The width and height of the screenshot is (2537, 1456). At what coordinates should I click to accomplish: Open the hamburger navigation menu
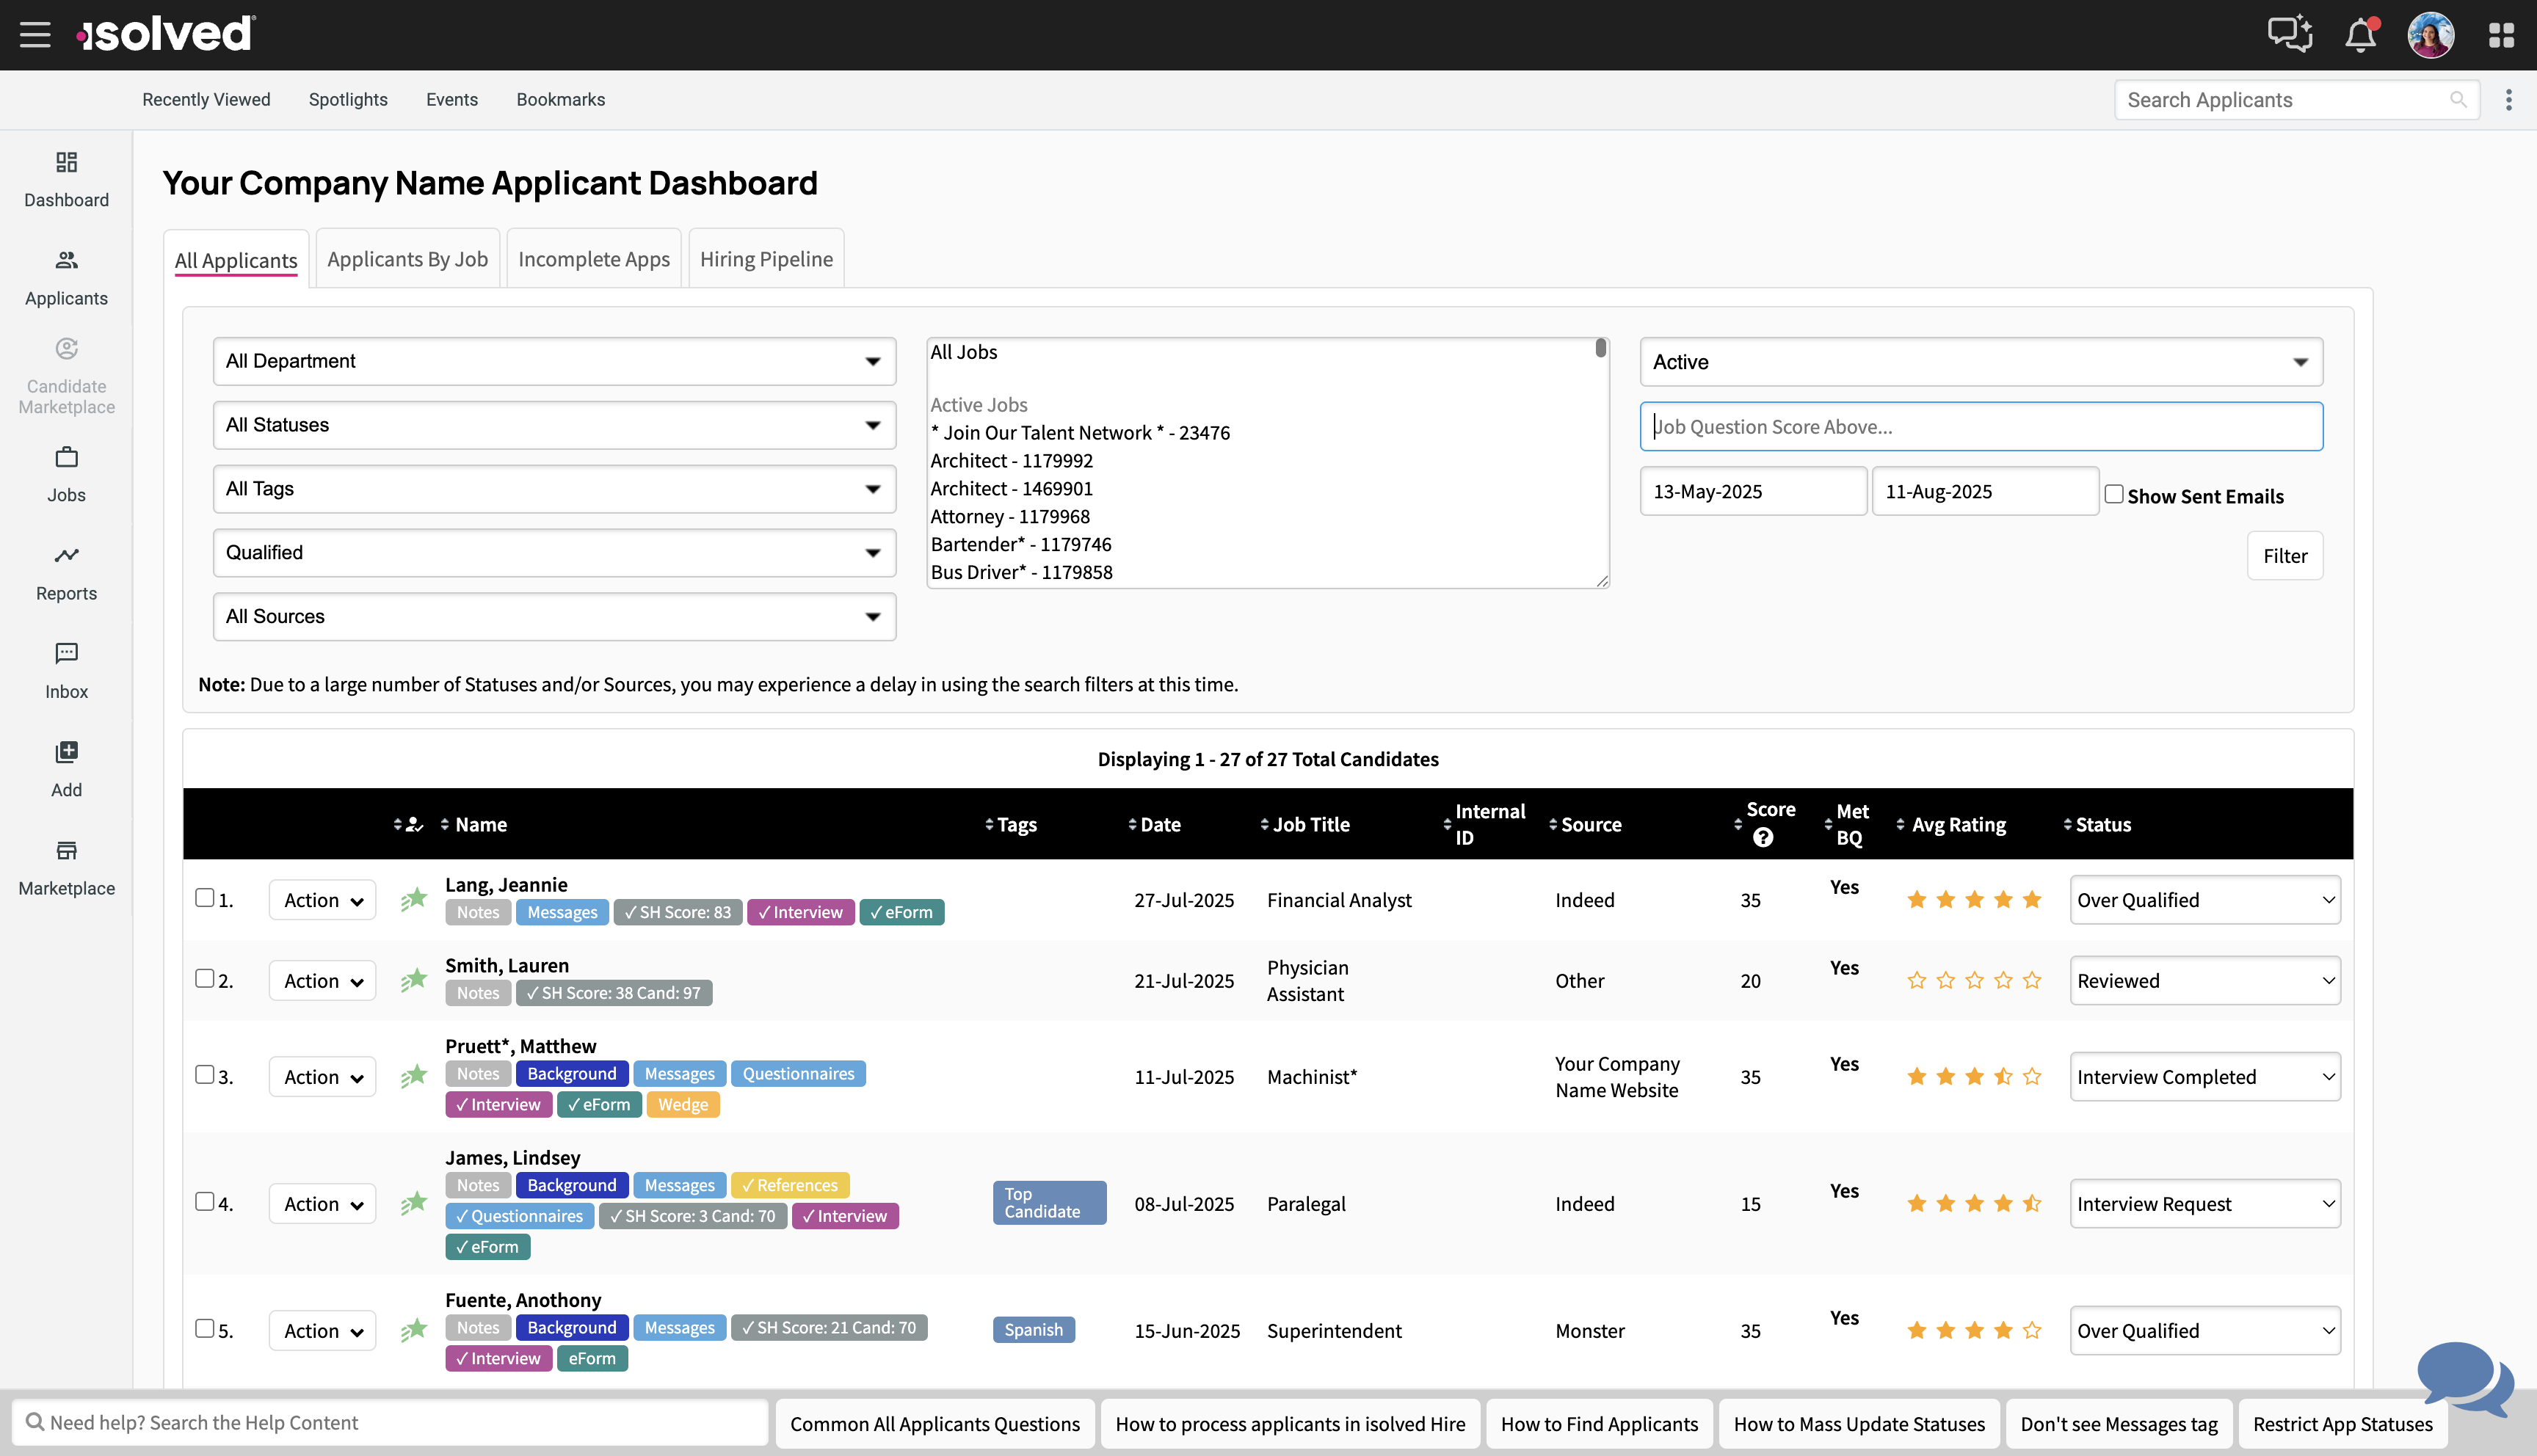click(35, 35)
